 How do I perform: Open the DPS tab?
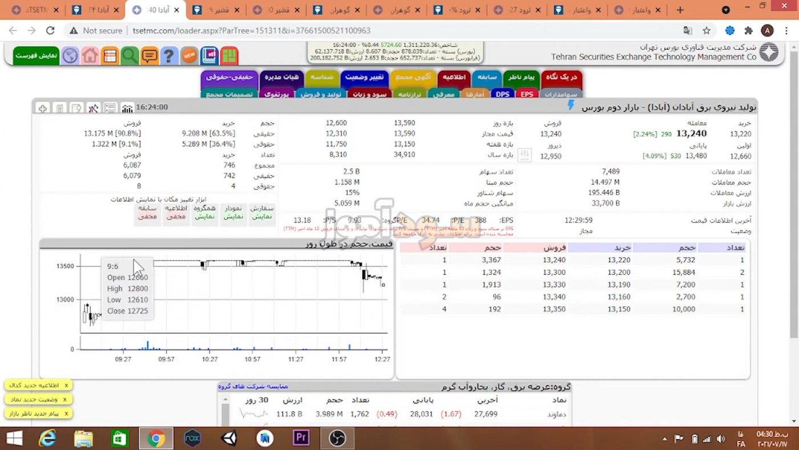click(502, 94)
